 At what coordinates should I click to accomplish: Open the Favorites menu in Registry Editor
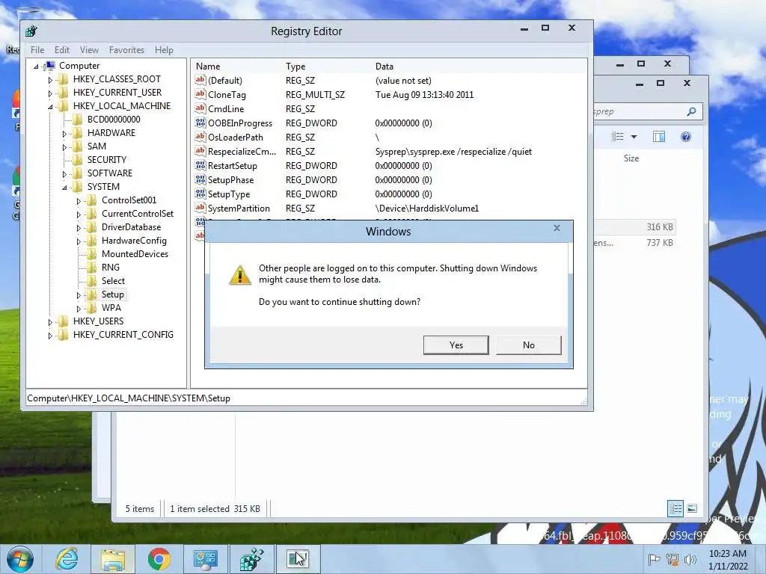[126, 50]
